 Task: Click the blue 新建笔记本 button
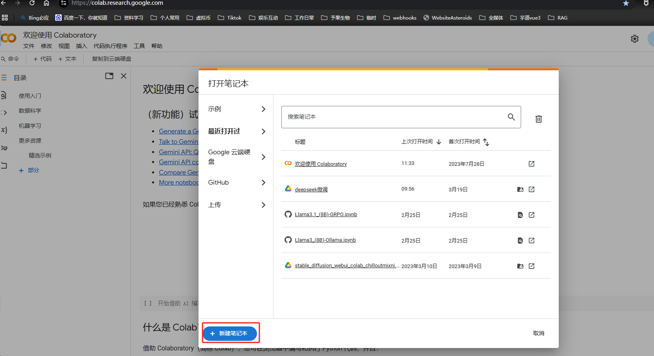tap(230, 333)
